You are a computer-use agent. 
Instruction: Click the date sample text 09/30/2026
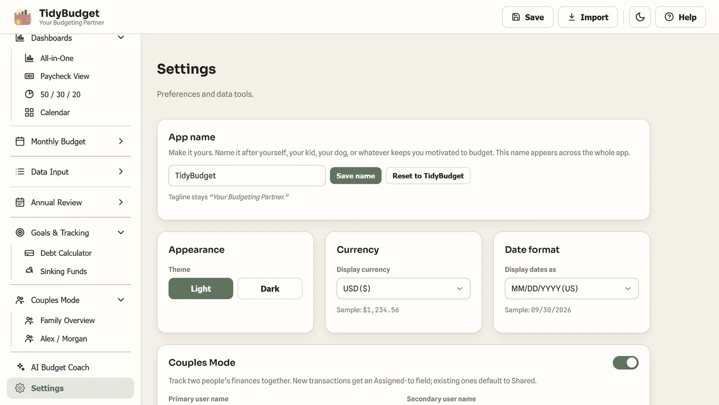click(551, 310)
